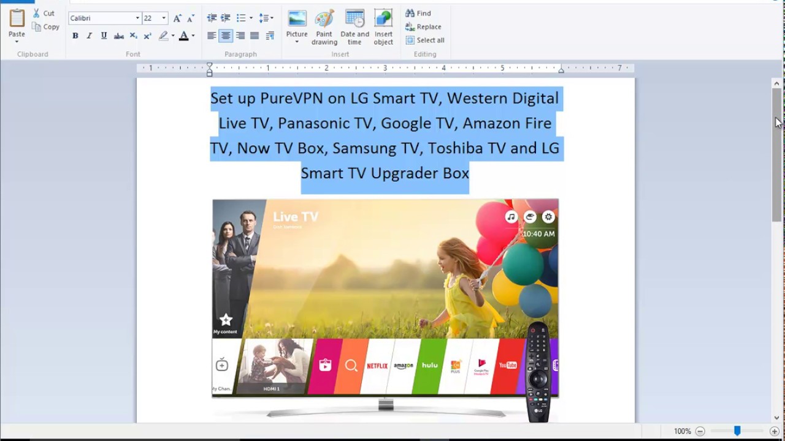This screenshot has width=785, height=441.
Task: Justify the paragraph text
Action: point(255,36)
